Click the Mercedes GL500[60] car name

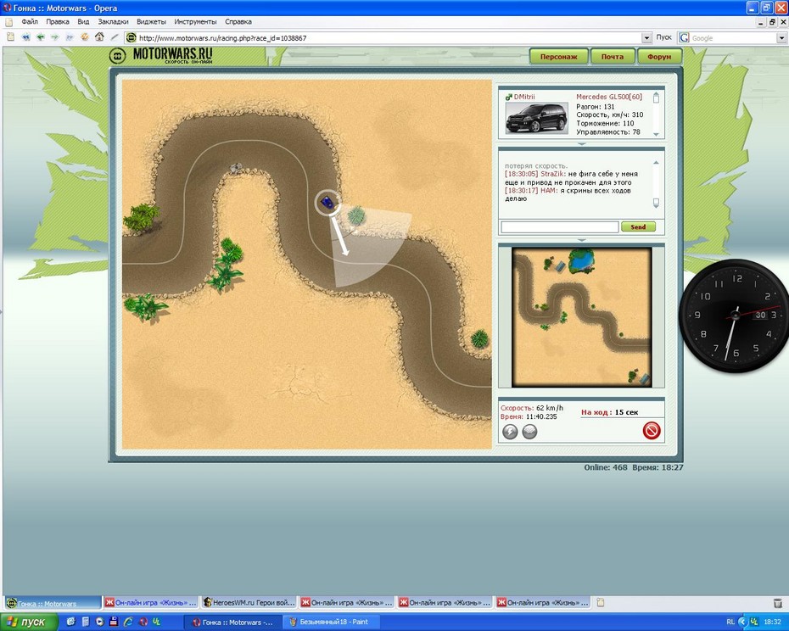click(x=609, y=97)
